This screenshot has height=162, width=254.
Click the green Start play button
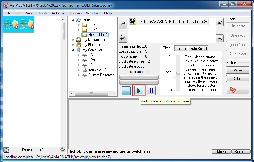[139, 91]
